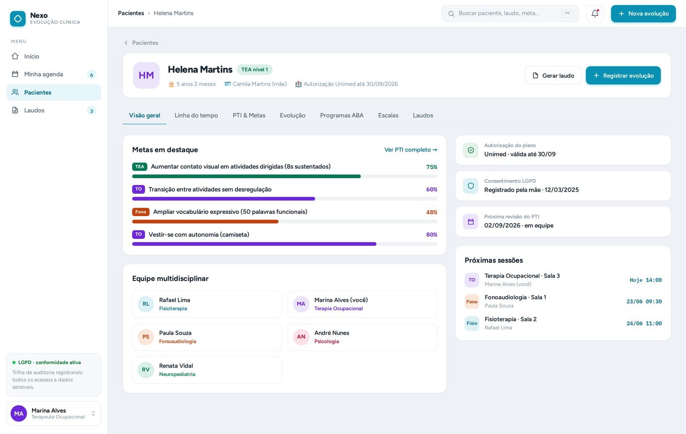Open Minha agenda in the sidebar
Image resolution: width=686 pixels, height=434 pixels.
(54, 74)
